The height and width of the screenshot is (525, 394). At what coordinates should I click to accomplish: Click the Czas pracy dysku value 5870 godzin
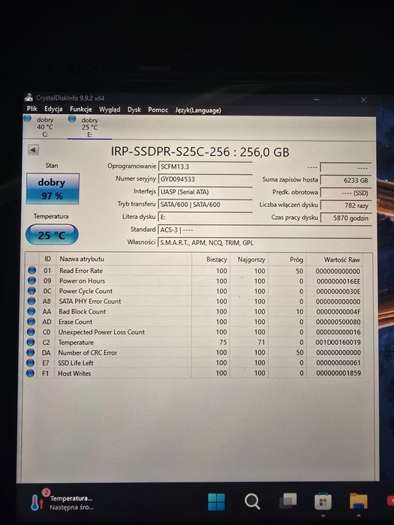pyautogui.click(x=346, y=218)
